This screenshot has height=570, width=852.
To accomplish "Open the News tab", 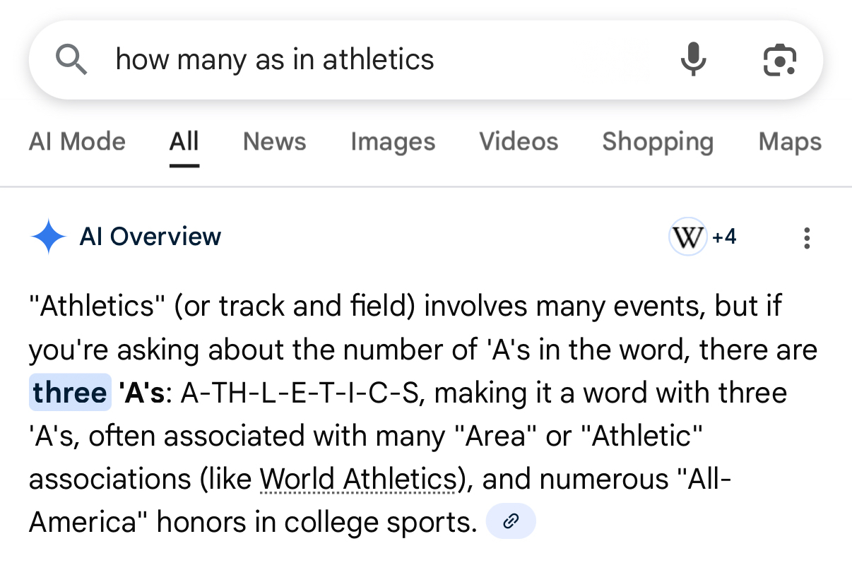I will tap(274, 141).
